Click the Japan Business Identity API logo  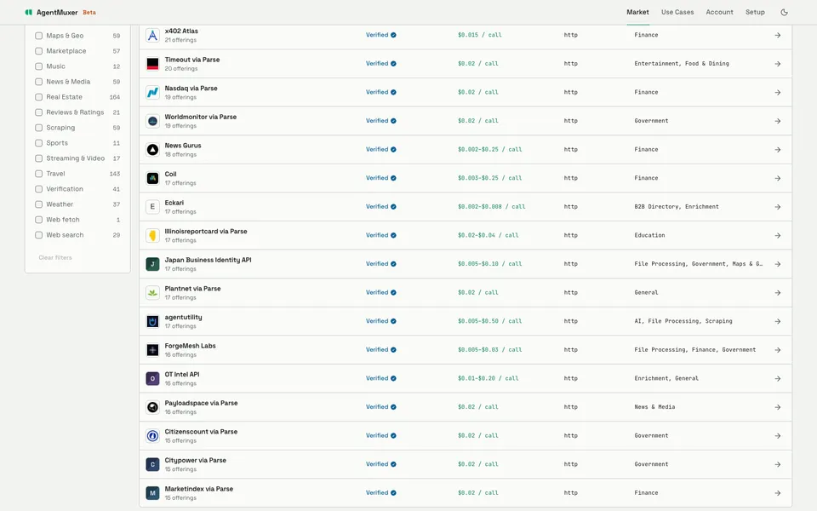(x=152, y=264)
